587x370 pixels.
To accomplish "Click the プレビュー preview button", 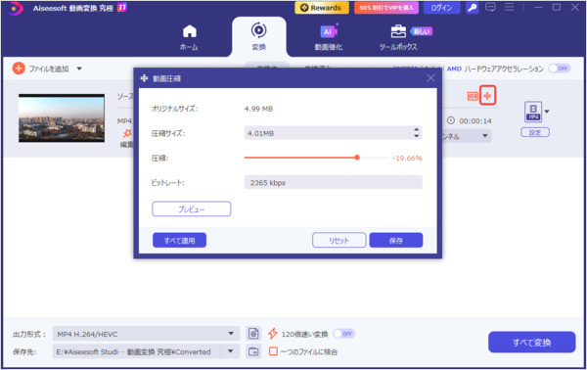I will pos(192,208).
